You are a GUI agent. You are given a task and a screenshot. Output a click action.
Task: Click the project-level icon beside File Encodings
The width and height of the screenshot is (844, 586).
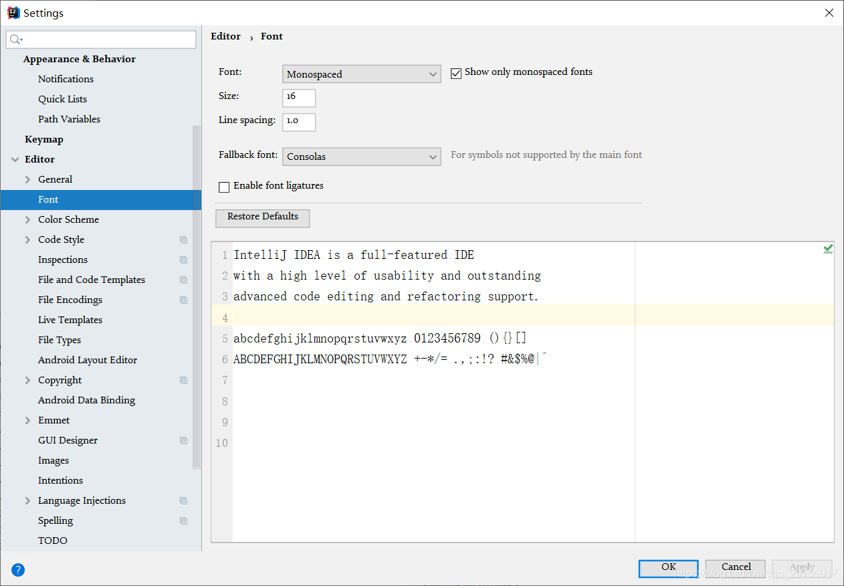pos(184,300)
